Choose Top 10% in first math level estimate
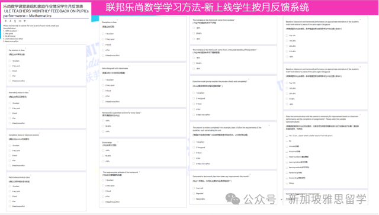The width and height of the screenshot is (379, 215). pyautogui.click(x=287, y=36)
